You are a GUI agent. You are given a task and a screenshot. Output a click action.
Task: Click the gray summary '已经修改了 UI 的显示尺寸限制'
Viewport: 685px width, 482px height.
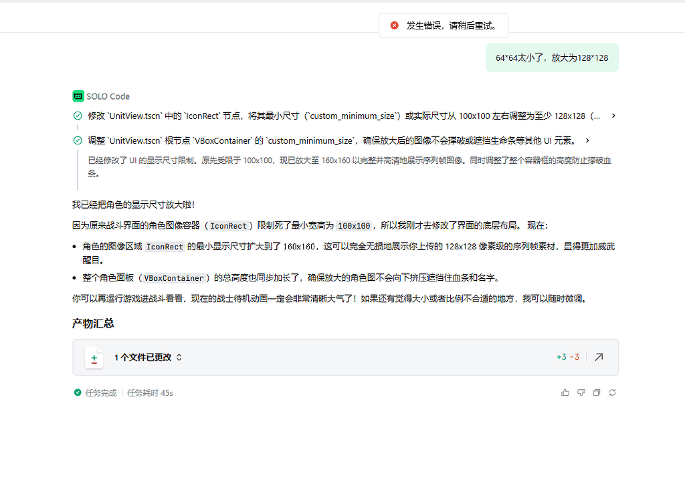[x=349, y=166]
